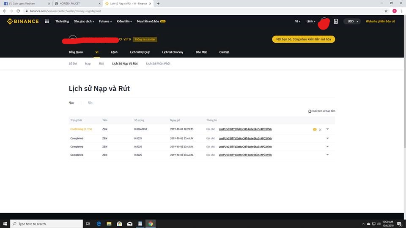Bookmark this page with star icon
Image resolution: width=406 pixels, height=228 pixels.
coord(386,11)
